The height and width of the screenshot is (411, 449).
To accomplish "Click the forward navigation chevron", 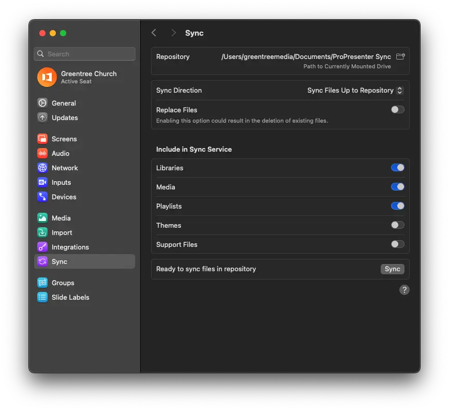I will coord(173,33).
